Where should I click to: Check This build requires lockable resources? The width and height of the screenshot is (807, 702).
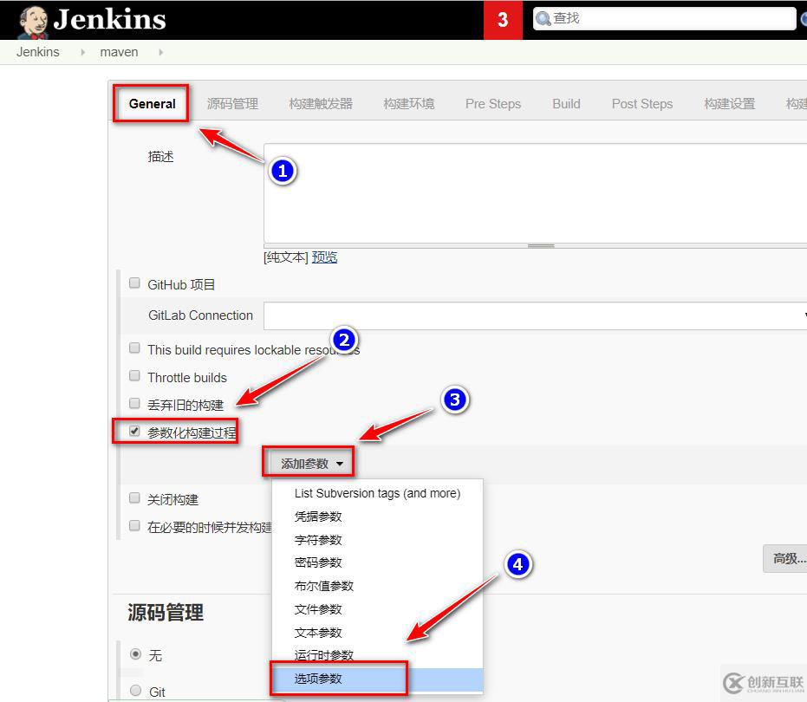pos(134,348)
